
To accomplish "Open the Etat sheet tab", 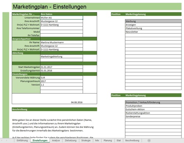I will point(118,140).
